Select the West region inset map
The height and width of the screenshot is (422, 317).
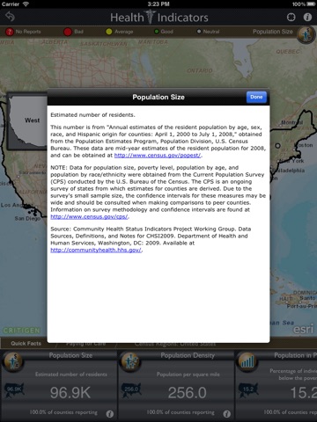click(x=27, y=121)
